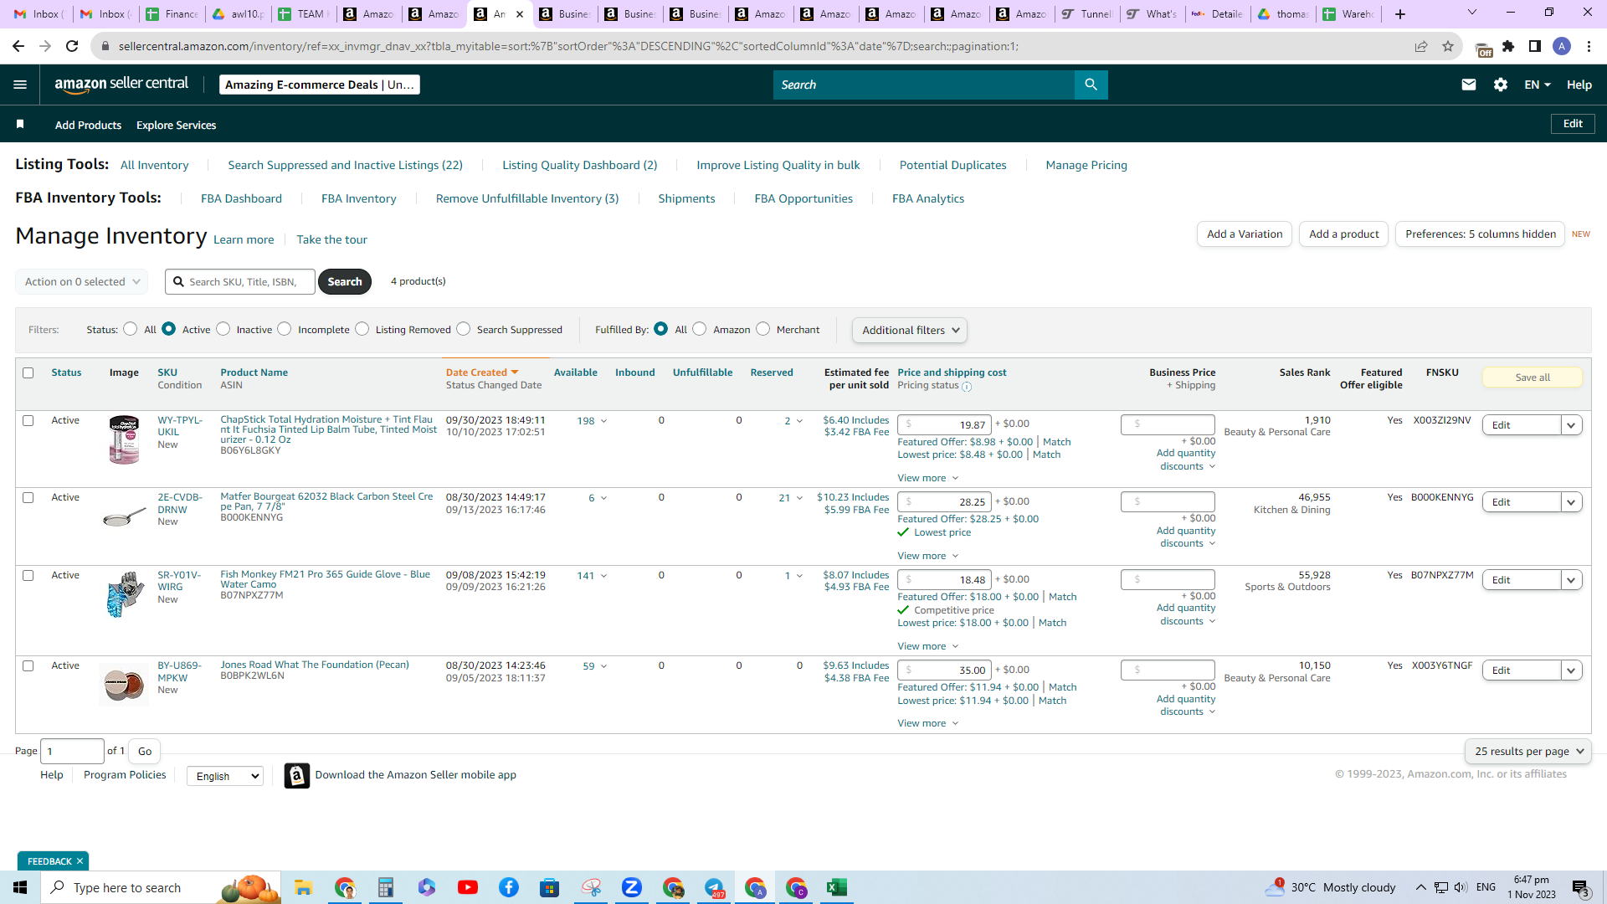Click the Pricing status info icon

(x=967, y=387)
